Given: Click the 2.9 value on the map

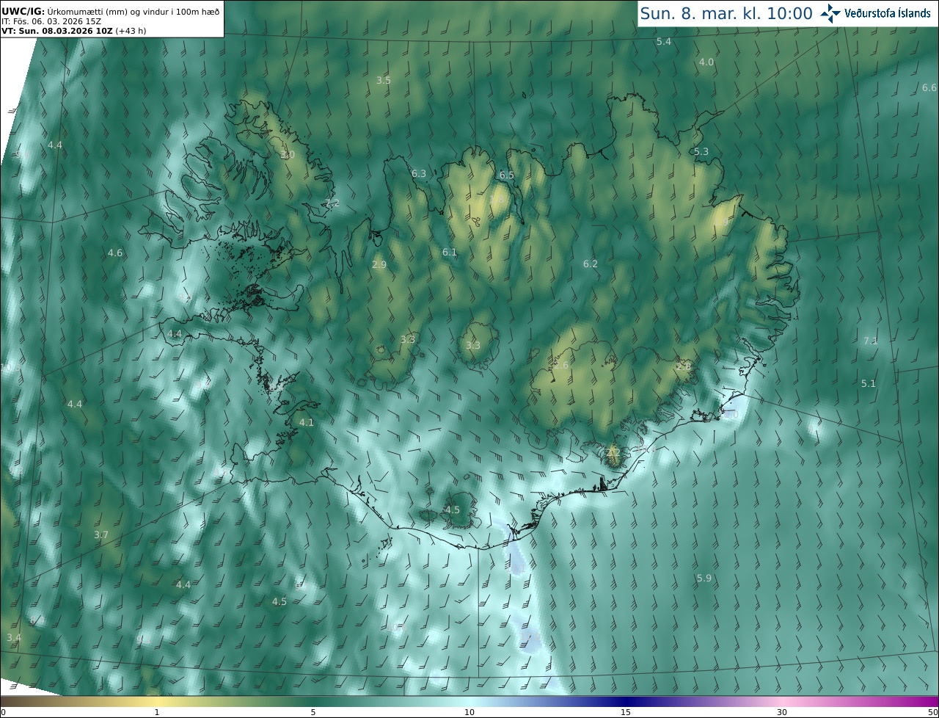Looking at the screenshot, I should (x=379, y=264).
